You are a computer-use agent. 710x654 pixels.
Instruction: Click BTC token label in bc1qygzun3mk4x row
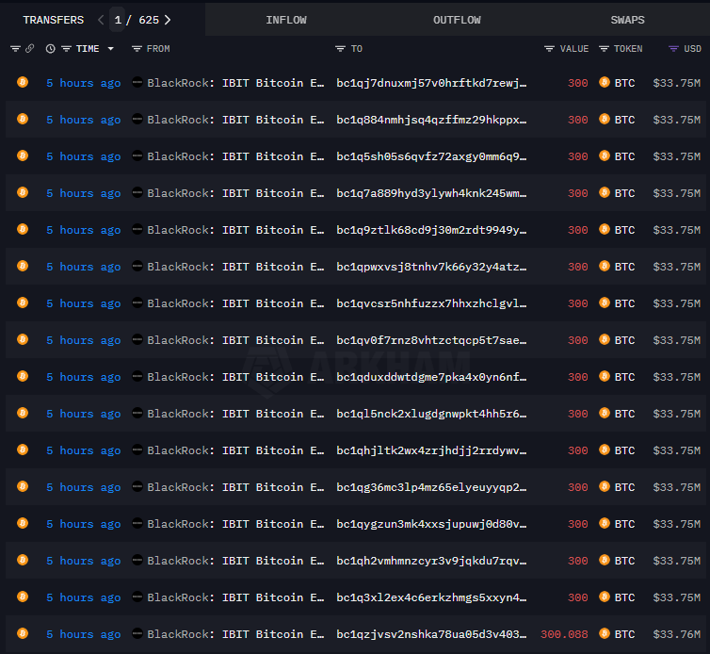pyautogui.click(x=624, y=523)
